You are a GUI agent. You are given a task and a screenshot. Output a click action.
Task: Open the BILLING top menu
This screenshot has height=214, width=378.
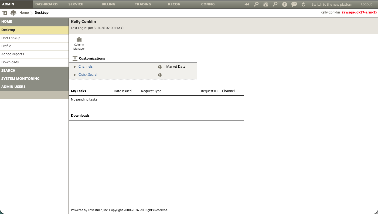(x=108, y=4)
